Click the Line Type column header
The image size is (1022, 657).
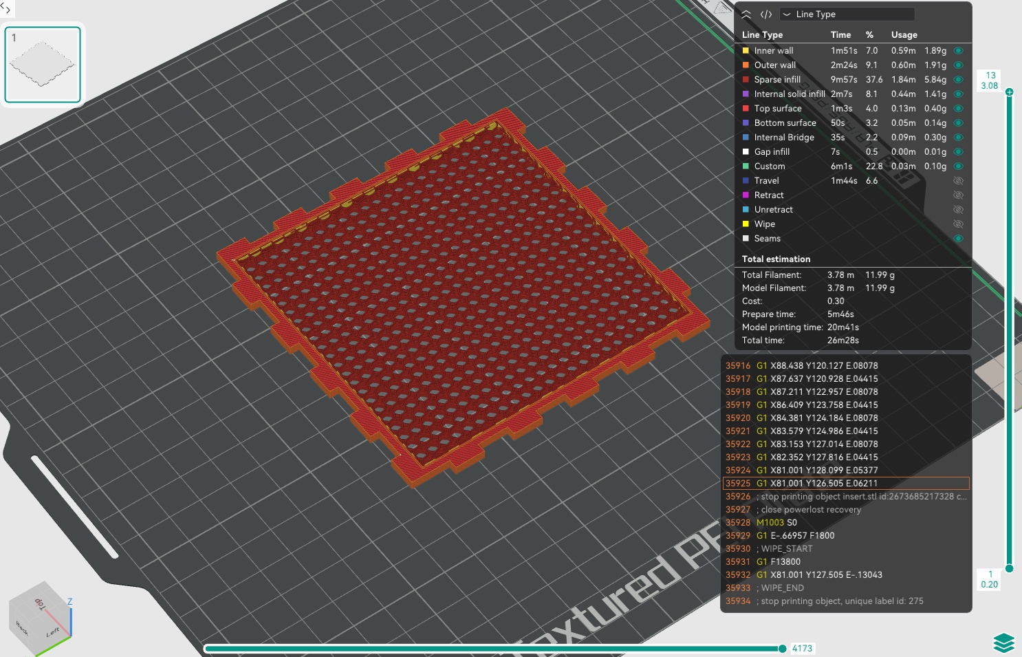click(x=762, y=35)
